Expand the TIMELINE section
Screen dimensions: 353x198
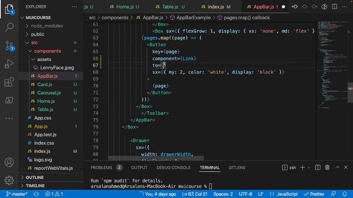(35, 186)
